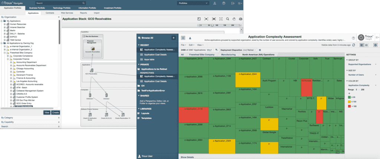Open the Reports sub-tab
Viewport: 380px width, 159px height.
click(83, 13)
